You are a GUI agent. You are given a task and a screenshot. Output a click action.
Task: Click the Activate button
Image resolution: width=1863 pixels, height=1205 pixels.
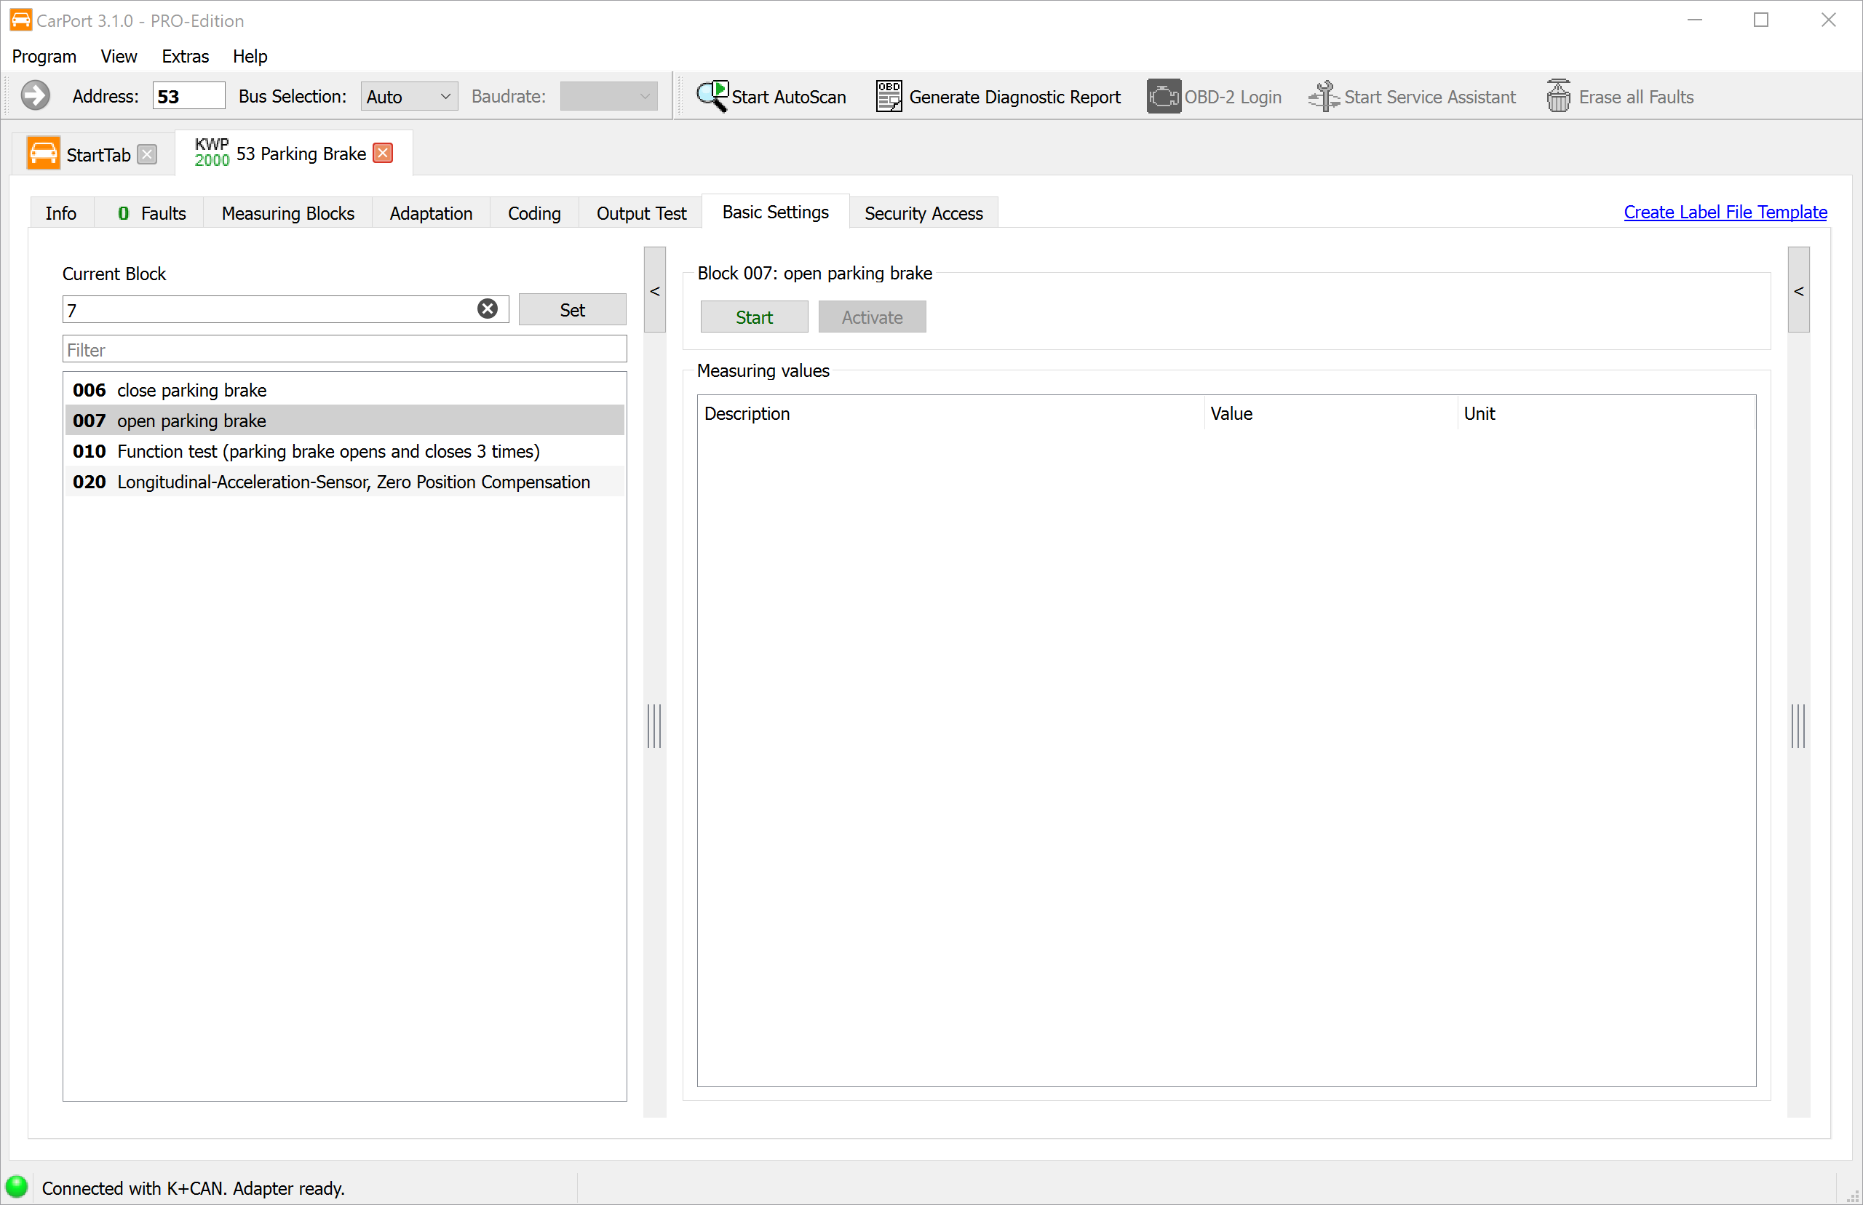(873, 317)
